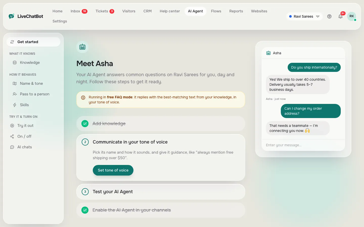Click the step 3 number circle

[85, 192]
